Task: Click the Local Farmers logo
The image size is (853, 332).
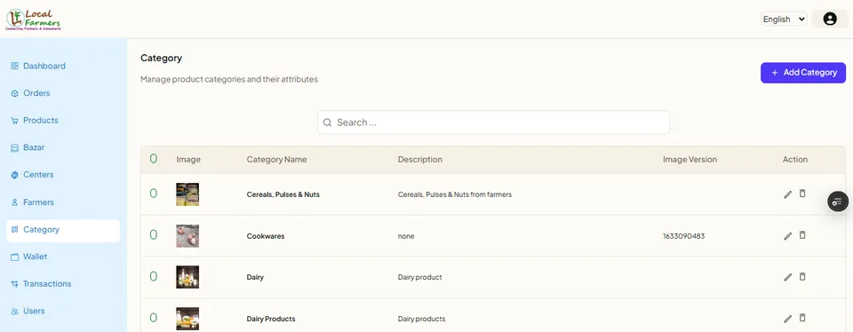Action: pyautogui.click(x=34, y=19)
